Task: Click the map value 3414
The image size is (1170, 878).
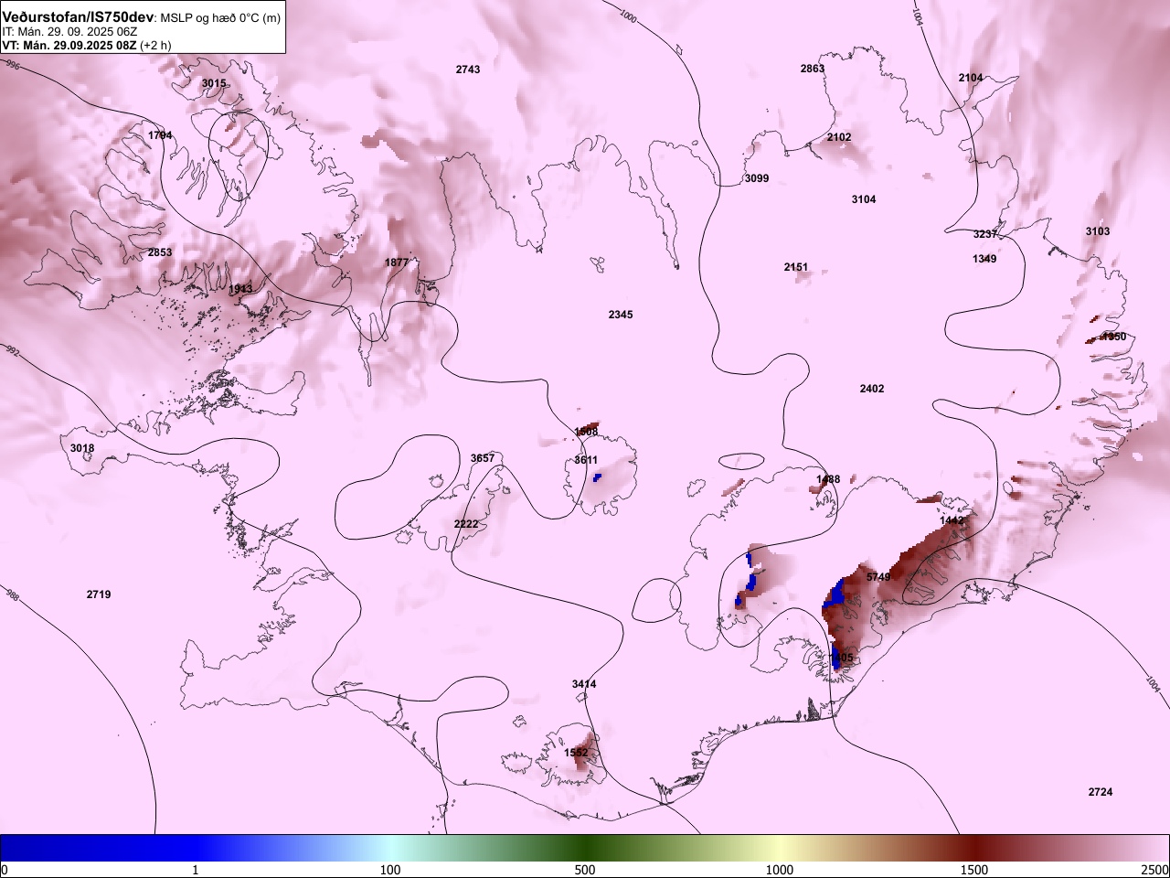Action: (584, 684)
